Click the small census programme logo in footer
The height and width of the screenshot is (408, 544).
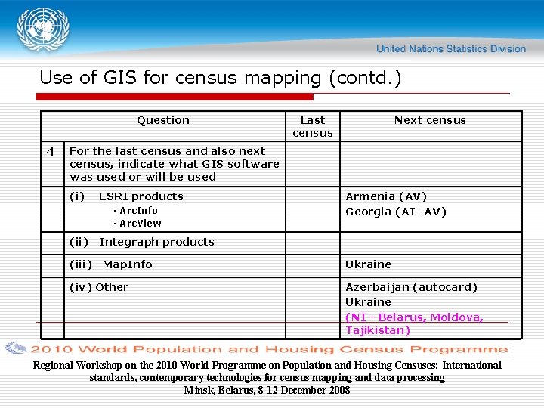16,348
